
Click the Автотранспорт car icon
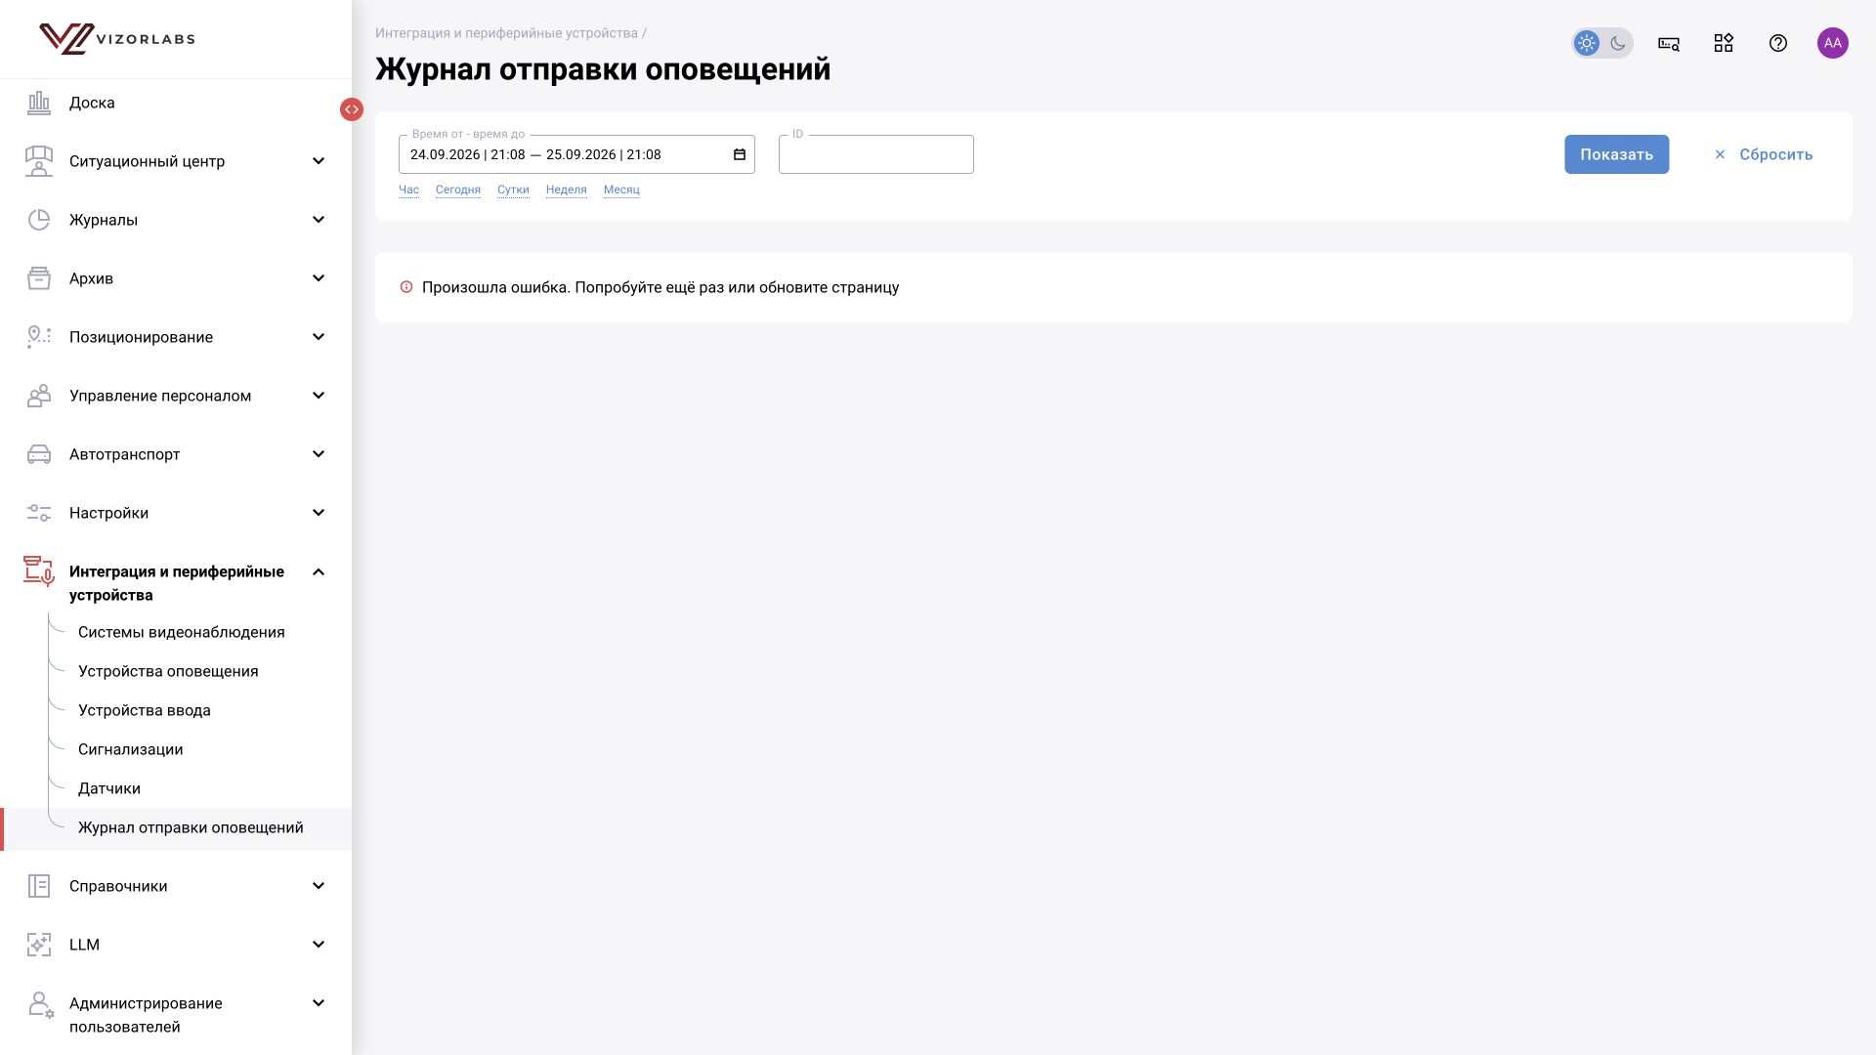point(39,454)
